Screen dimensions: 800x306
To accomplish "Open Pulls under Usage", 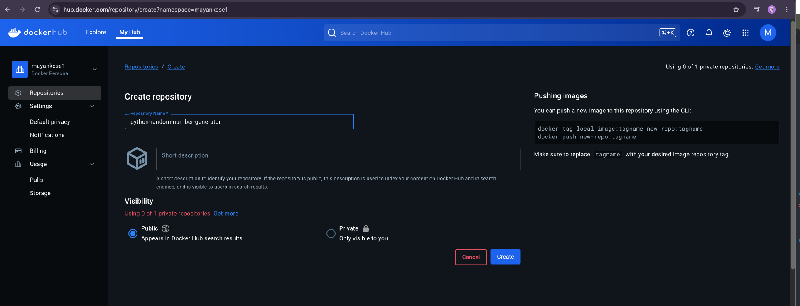I will tap(37, 180).
